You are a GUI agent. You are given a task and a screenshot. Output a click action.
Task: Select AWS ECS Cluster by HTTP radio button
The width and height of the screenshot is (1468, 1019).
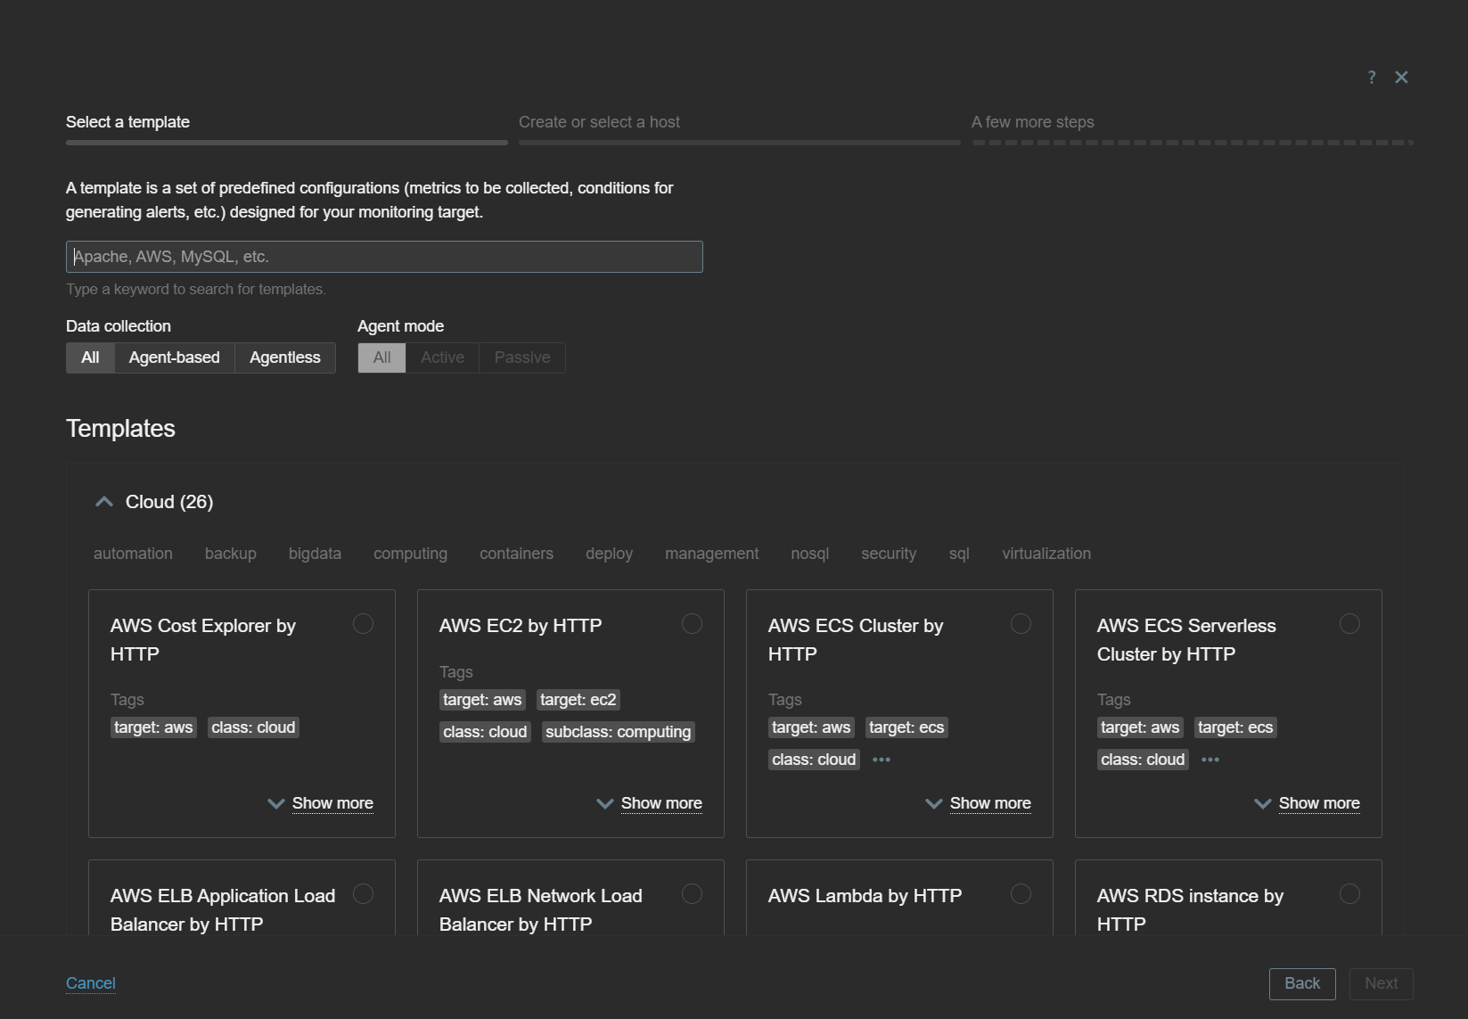[x=1021, y=624]
